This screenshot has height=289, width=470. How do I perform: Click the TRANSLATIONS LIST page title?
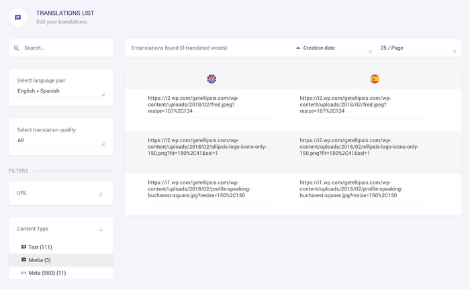click(x=65, y=13)
